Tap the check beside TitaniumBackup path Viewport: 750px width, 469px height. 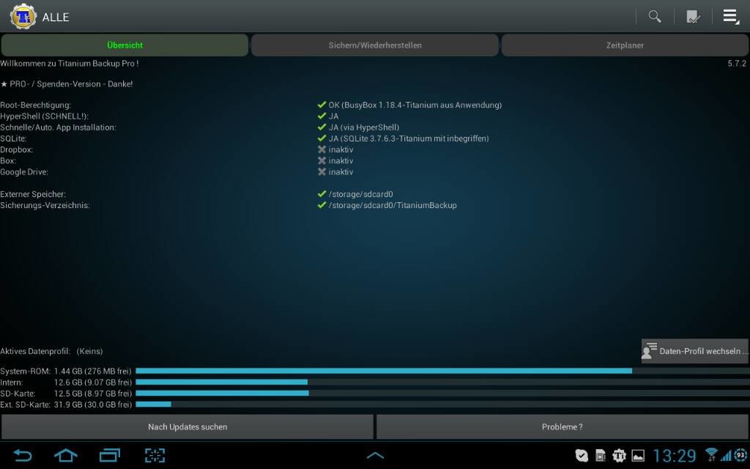pos(322,205)
